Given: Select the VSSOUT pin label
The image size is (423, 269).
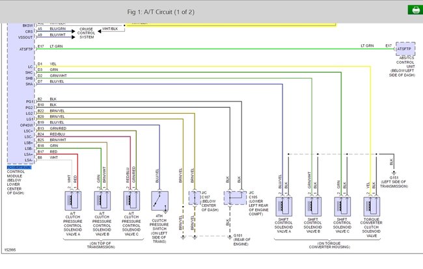Looking at the screenshot, I should (x=25, y=37).
